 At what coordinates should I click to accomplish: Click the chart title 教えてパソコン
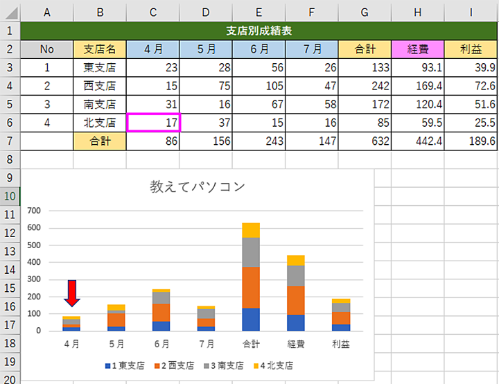[x=198, y=186]
